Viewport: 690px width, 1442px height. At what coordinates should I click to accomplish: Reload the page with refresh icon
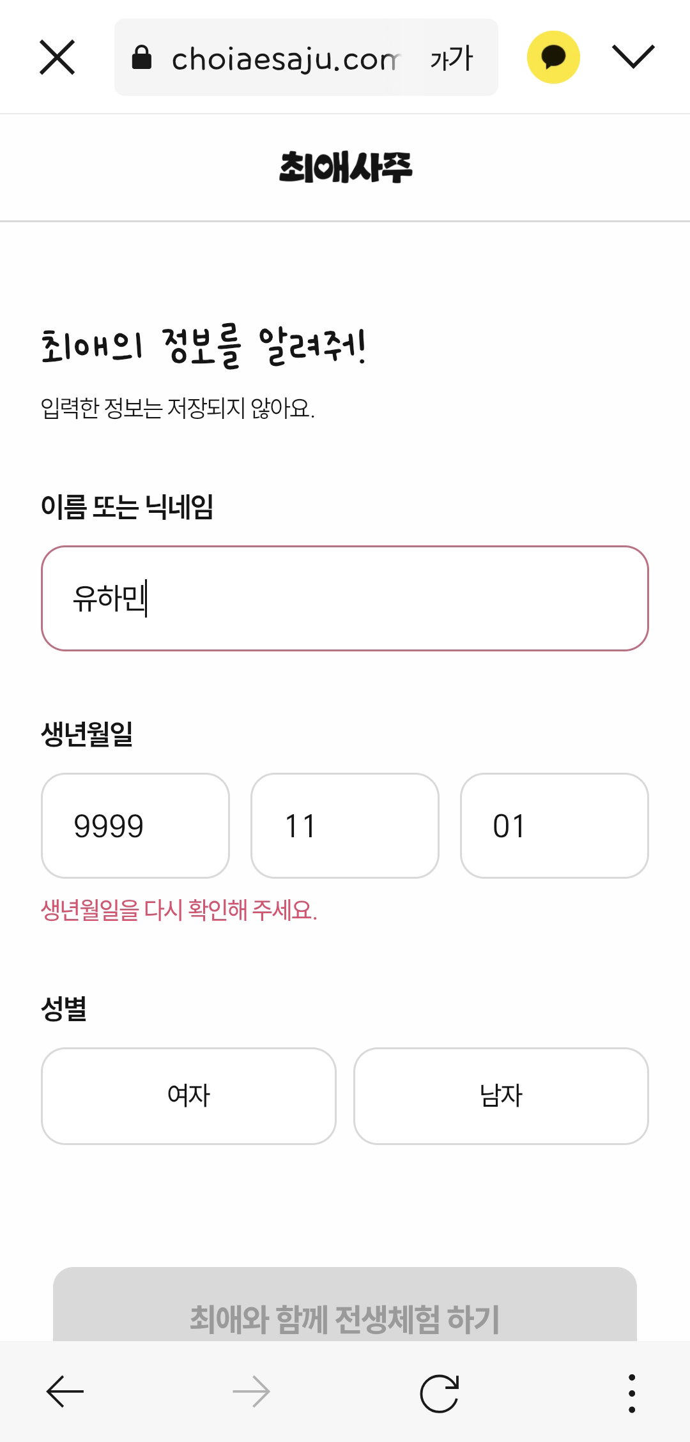point(440,1392)
